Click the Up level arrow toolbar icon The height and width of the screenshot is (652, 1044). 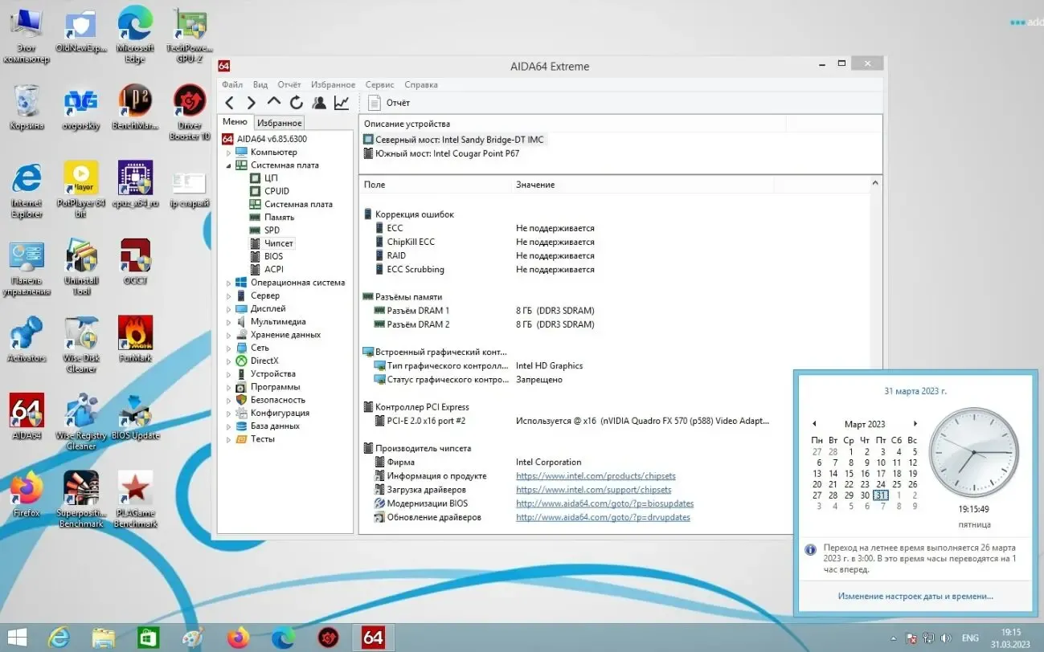click(274, 103)
